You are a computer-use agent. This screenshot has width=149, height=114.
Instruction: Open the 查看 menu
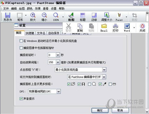pyautogui.click(x=46, y=9)
